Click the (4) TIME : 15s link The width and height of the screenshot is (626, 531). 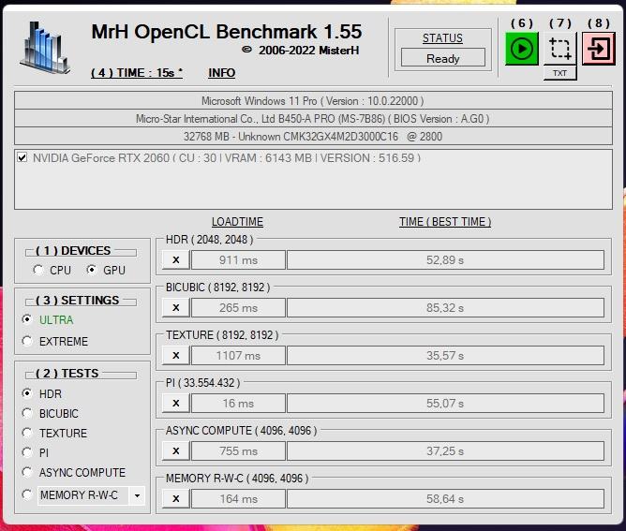[x=137, y=73]
